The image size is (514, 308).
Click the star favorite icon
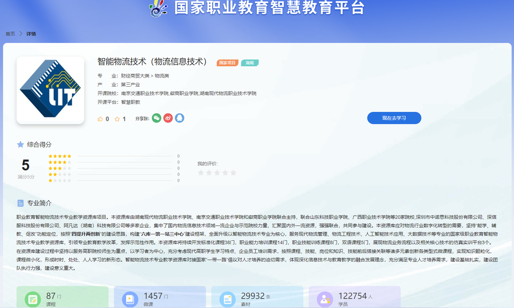coord(117,119)
